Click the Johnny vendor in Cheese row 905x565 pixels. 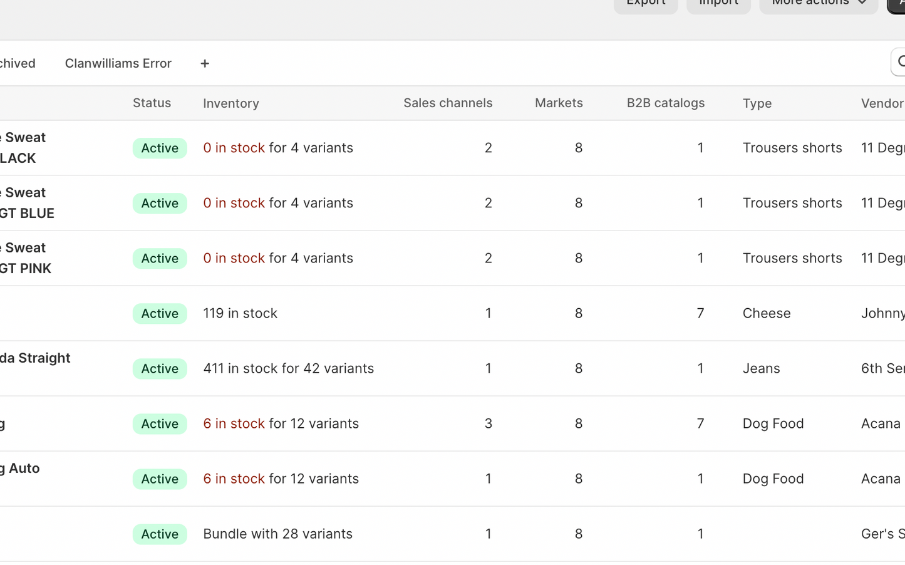pyautogui.click(x=882, y=313)
